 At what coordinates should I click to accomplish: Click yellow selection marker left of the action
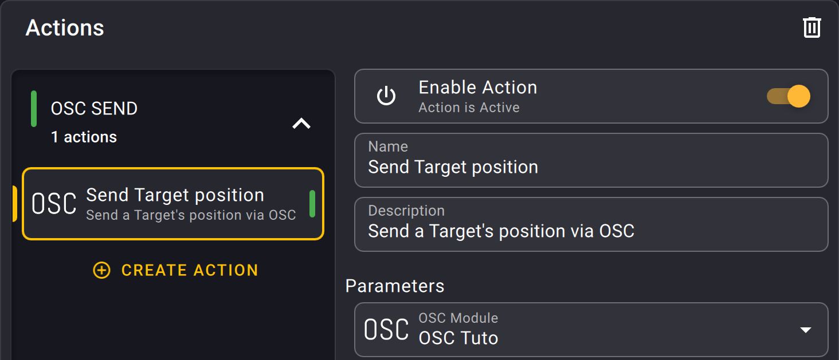point(14,204)
